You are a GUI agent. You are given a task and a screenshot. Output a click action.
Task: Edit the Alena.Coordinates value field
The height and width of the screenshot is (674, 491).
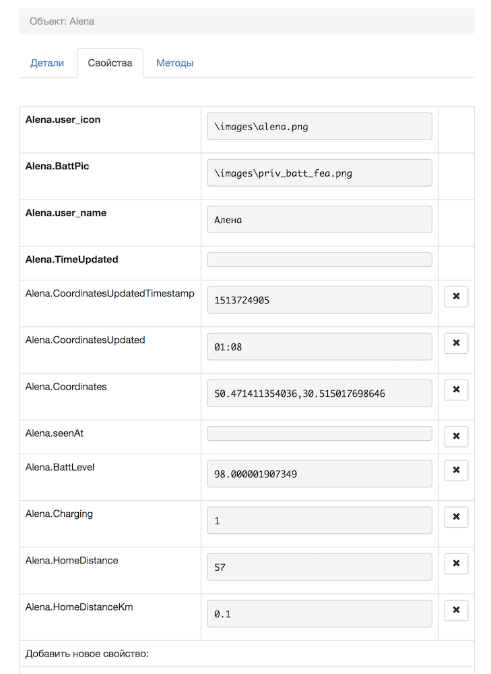(x=319, y=393)
